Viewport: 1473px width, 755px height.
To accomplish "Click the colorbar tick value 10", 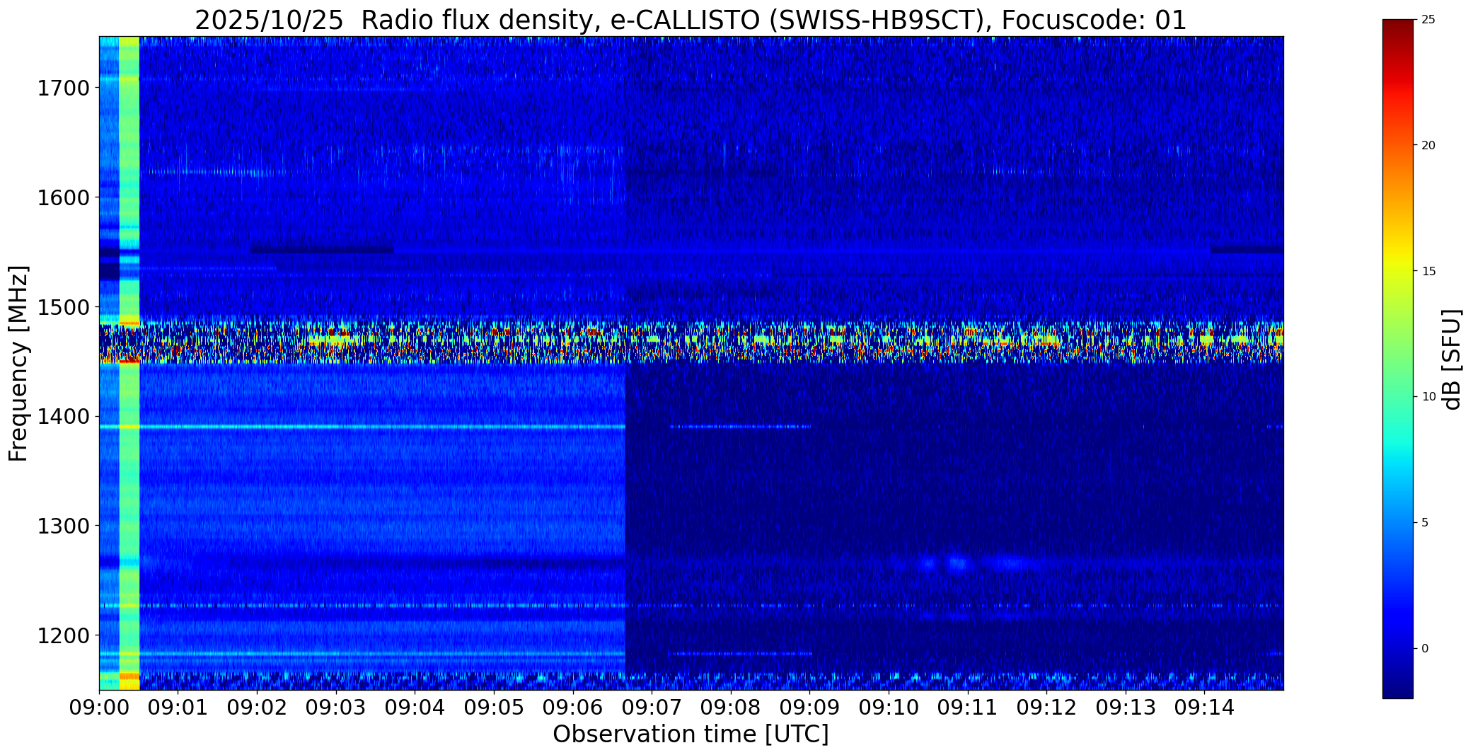I will pos(1428,397).
